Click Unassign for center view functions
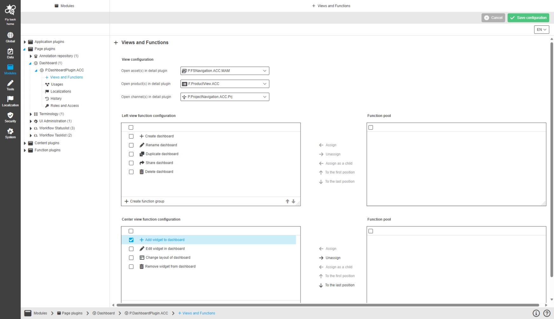Viewport: 554px width, 319px height. click(x=333, y=258)
